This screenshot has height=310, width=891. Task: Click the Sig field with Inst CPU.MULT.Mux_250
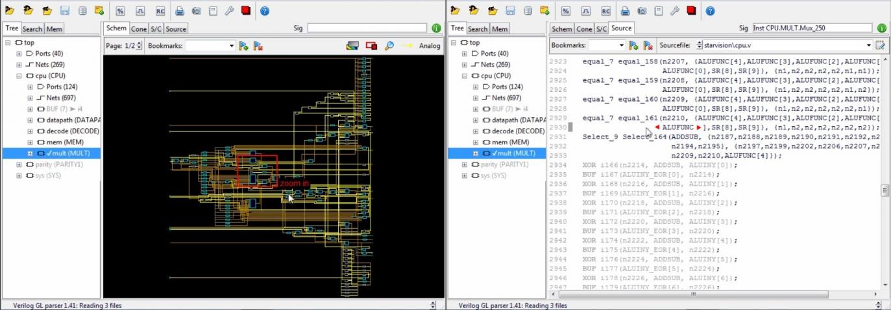[812, 28]
